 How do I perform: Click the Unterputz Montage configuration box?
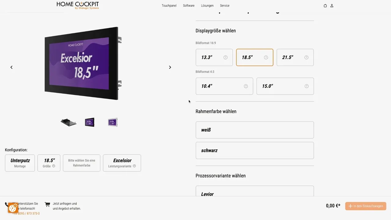tap(20, 163)
